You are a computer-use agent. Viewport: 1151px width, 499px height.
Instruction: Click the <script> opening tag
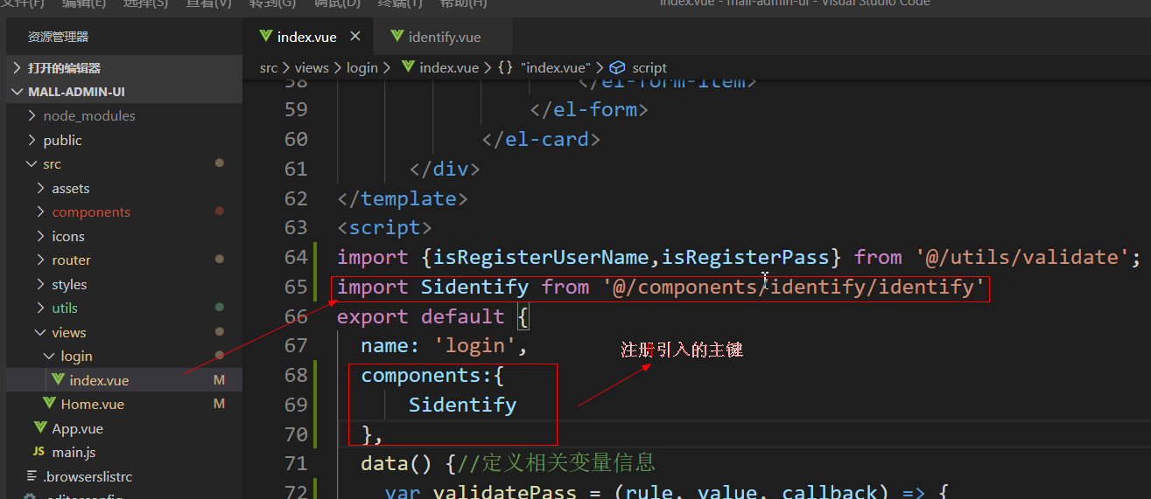384,228
